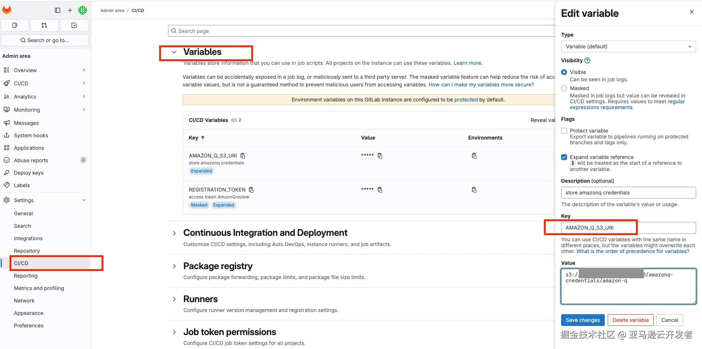Open the variable Type dropdown
This screenshot has height=349, width=702.
point(628,47)
